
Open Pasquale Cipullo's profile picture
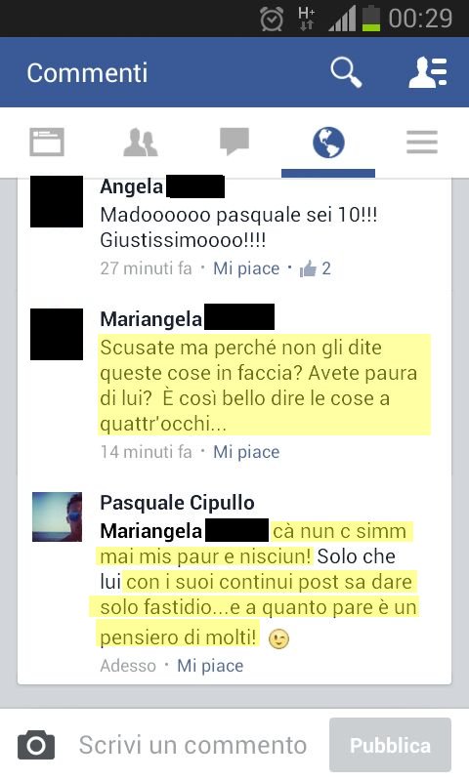pos(58,516)
